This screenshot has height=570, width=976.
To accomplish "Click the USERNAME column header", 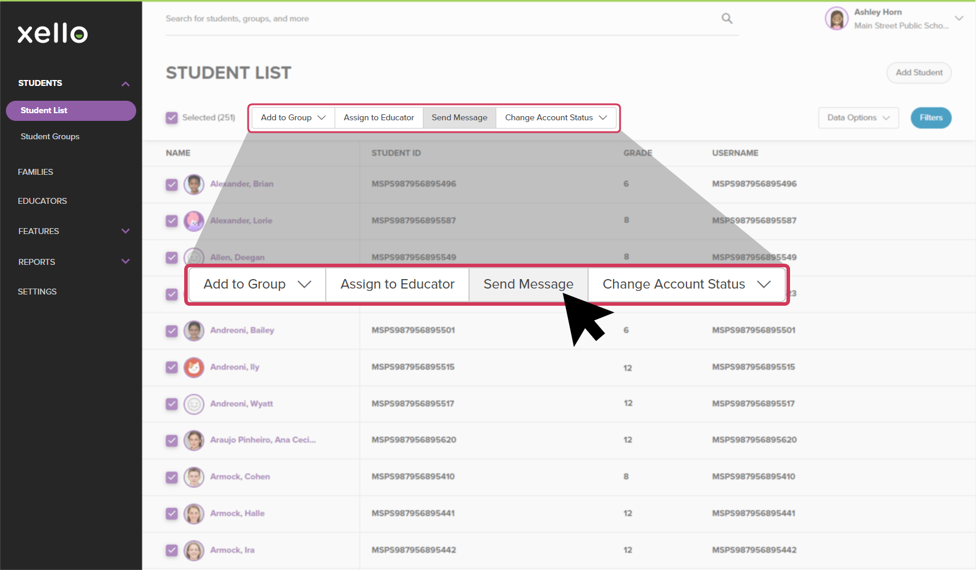I will pos(735,153).
